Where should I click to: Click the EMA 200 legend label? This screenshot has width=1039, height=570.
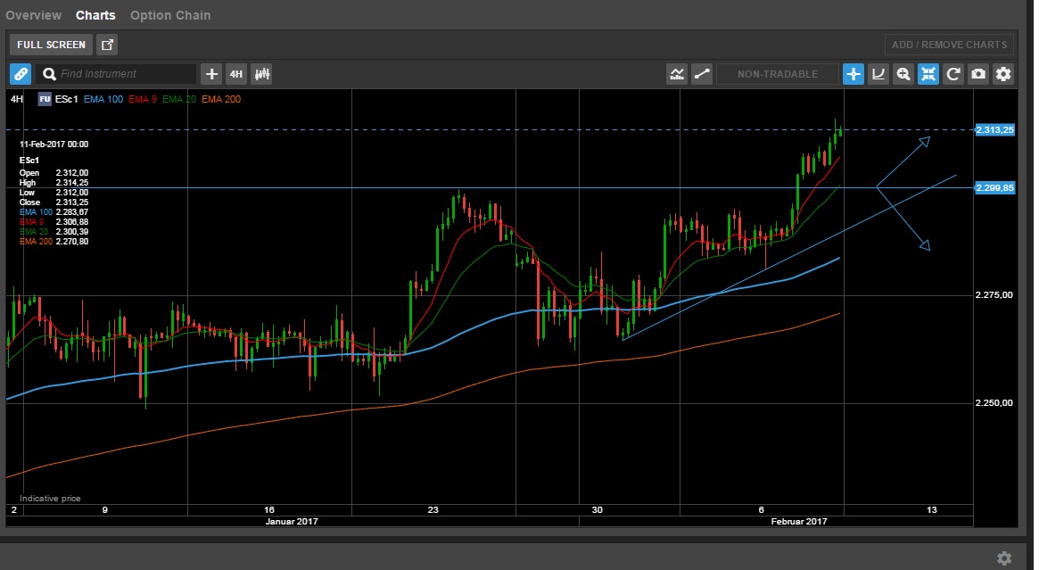coord(221,99)
